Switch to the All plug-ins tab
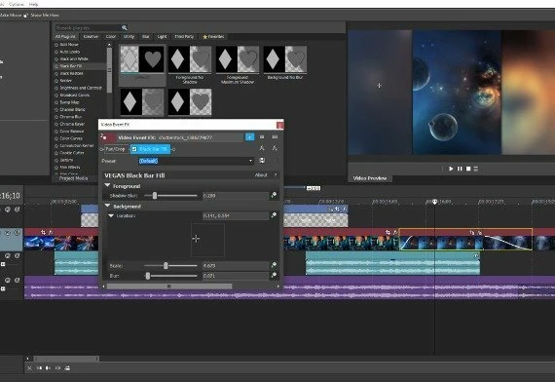The width and height of the screenshot is (555, 382). pos(65,36)
